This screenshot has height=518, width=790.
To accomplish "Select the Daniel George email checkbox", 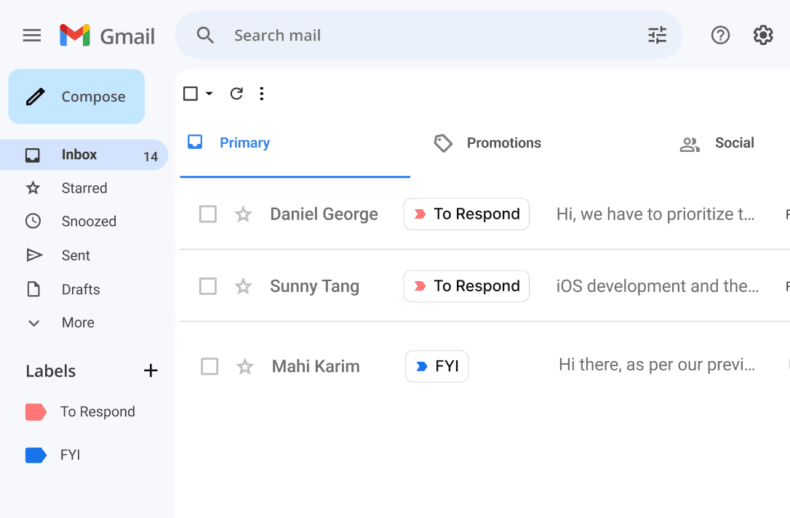I will pos(207,214).
